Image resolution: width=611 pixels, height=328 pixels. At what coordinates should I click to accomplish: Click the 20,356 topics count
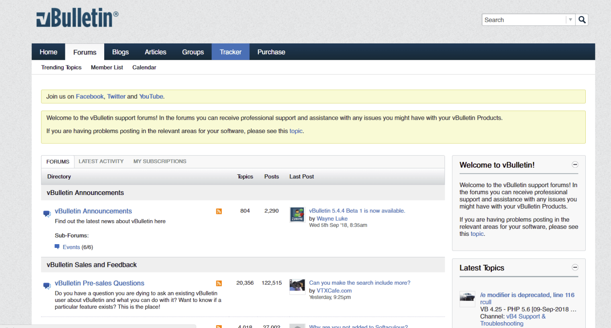(245, 283)
